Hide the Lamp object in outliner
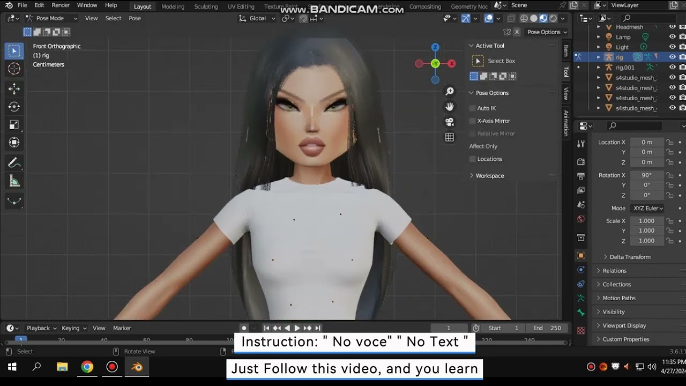 coord(672,37)
